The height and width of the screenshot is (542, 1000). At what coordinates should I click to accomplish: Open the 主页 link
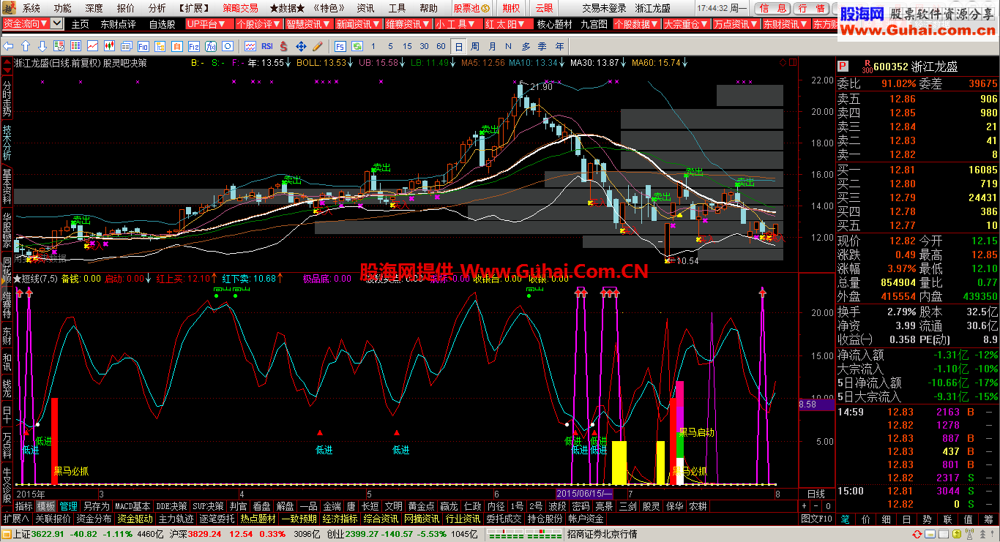[x=80, y=24]
